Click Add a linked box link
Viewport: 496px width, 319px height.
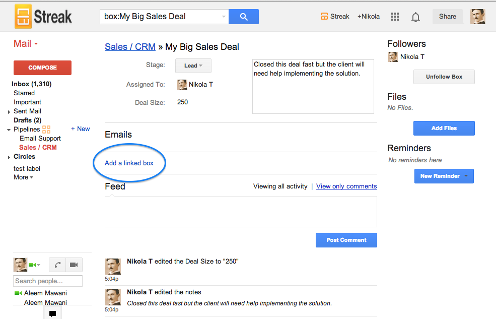129,163
